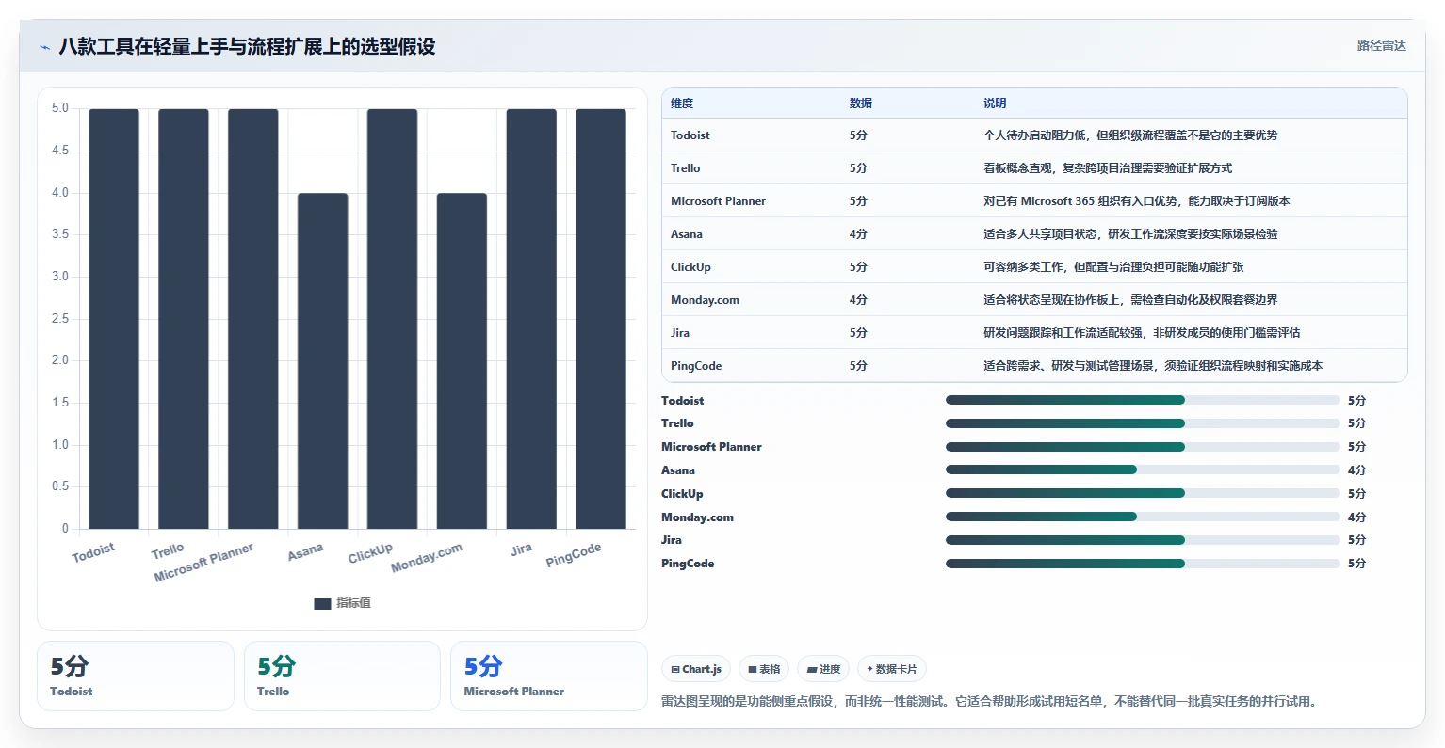Click the description 适合多人共享项目状态，研发工作流深度要按实际场景检验

coord(1130,234)
